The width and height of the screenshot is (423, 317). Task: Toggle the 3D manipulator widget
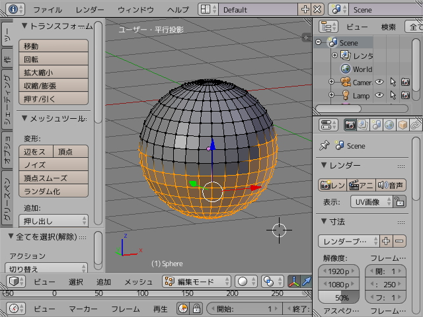pyautogui.click(x=293, y=281)
